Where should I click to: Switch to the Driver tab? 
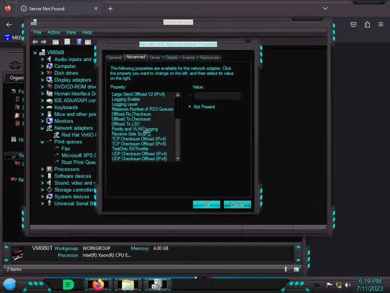point(155,58)
